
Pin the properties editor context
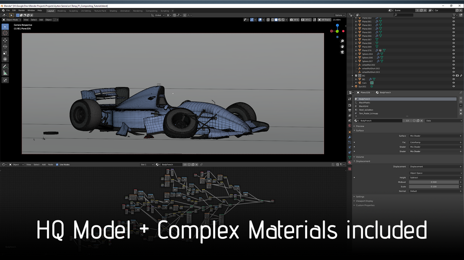click(461, 92)
